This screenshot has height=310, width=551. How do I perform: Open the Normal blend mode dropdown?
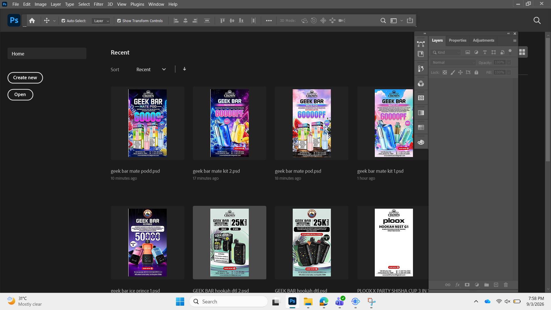pos(453,63)
